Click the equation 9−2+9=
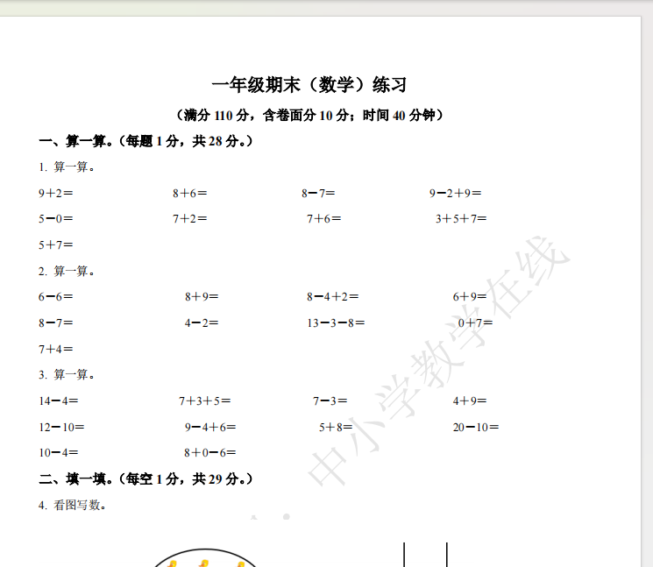Screen dimensions: 653x567 [x=456, y=193]
